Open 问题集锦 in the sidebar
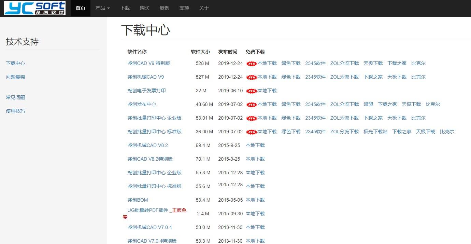This screenshot has height=244, width=471. pyautogui.click(x=15, y=77)
